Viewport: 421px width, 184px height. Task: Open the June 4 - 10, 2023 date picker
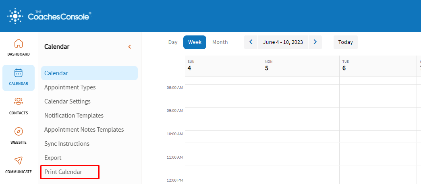coord(283,42)
